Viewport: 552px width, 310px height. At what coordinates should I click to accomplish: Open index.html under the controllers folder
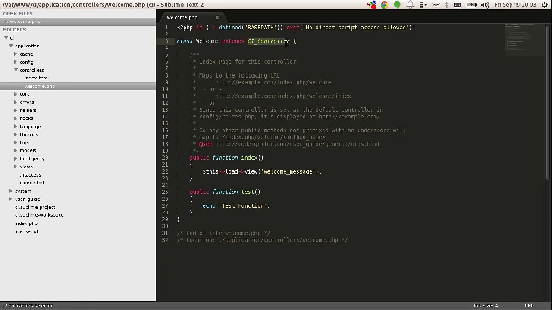pyautogui.click(x=37, y=78)
